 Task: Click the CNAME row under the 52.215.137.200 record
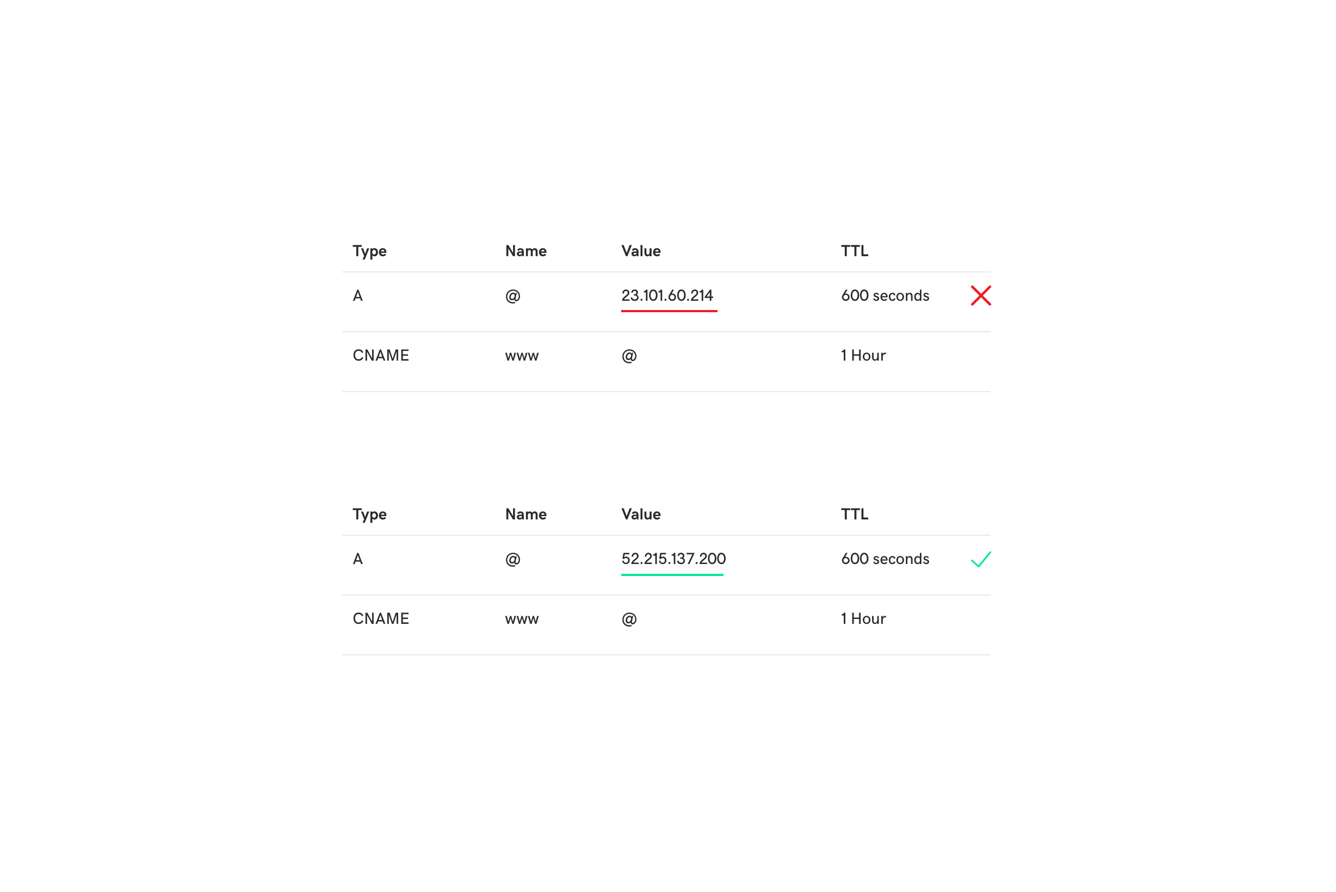pyautogui.click(x=381, y=618)
